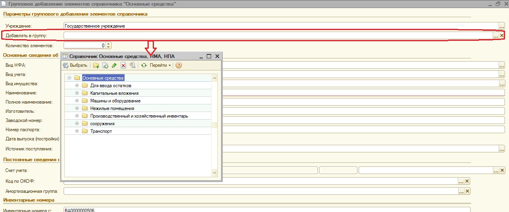The width and height of the screenshot is (509, 212).
Task: Expand the Машины и оборудование folder
Action: (77, 101)
